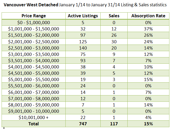Click the 'Price Range' column header
This screenshot has height=129, width=171.
pyautogui.click(x=34, y=16)
